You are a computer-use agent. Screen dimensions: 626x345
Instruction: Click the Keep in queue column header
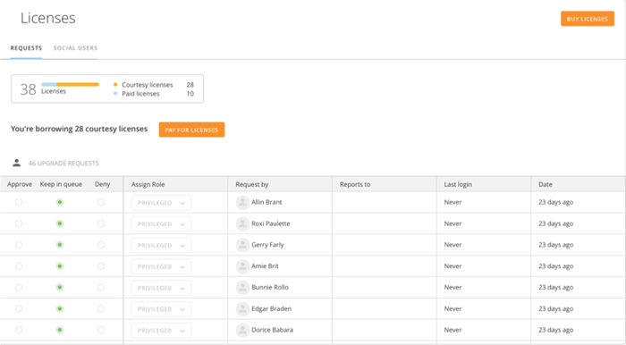(x=61, y=184)
